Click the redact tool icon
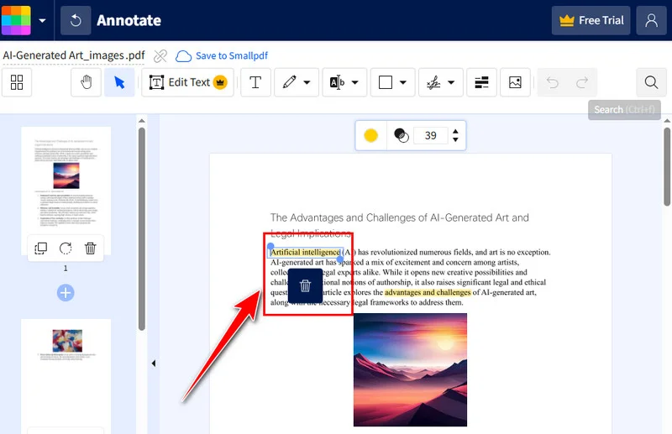 coord(481,82)
